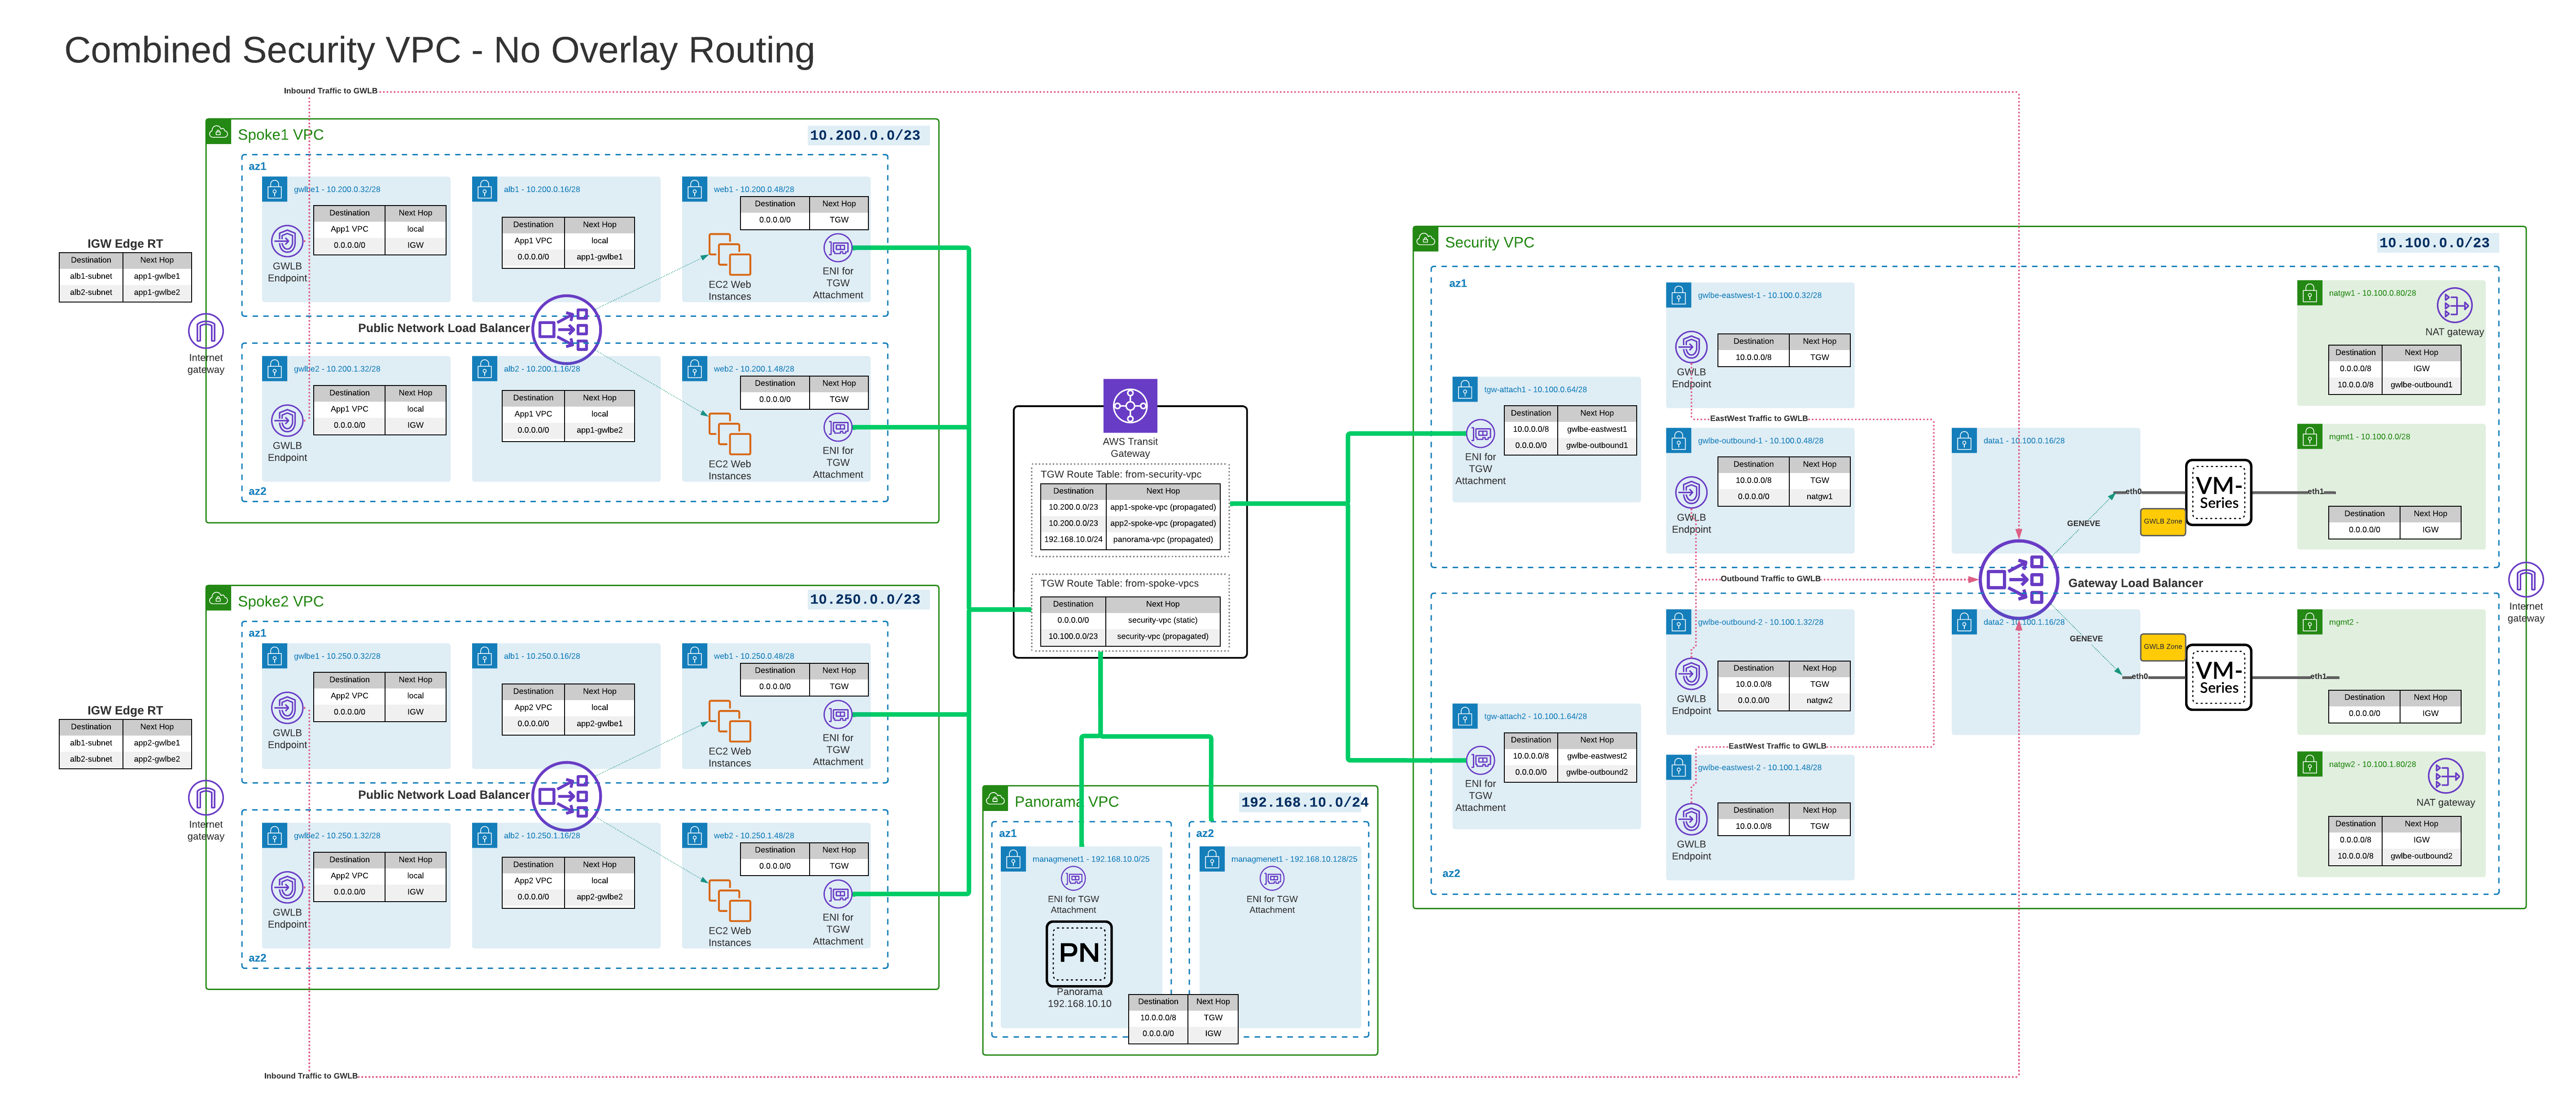
Task: Select Spoke1 Public Network Load Balancer icon
Action: click(x=566, y=329)
